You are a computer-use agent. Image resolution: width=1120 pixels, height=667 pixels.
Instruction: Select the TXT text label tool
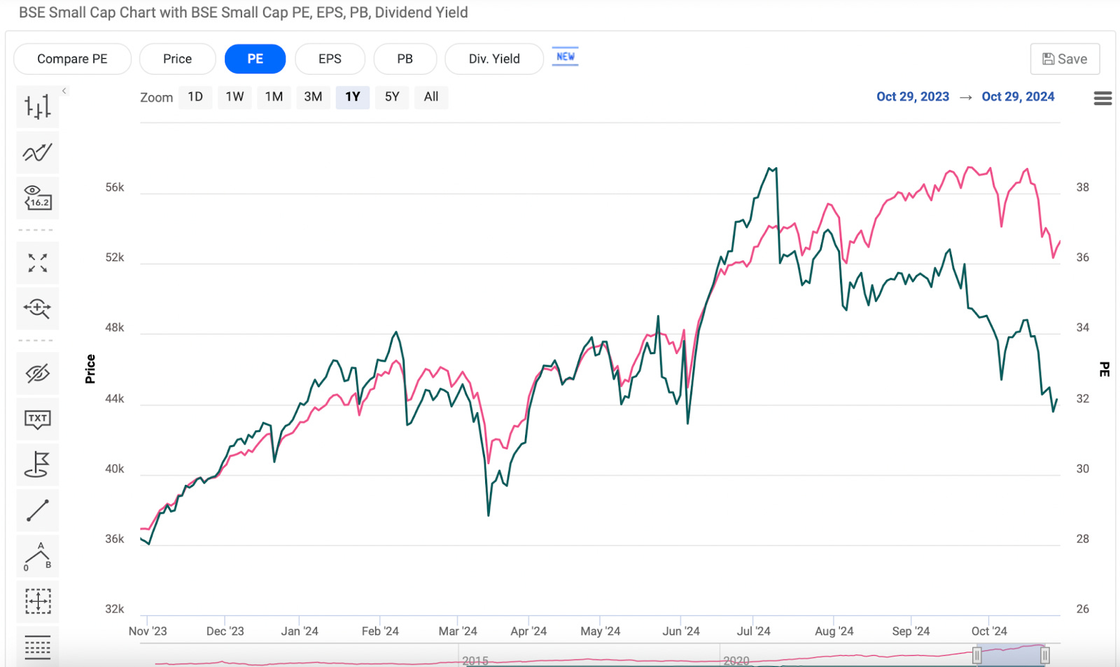(38, 419)
